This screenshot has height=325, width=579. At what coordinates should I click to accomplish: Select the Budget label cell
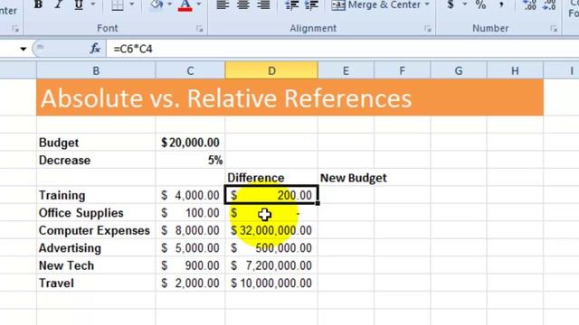click(x=96, y=143)
